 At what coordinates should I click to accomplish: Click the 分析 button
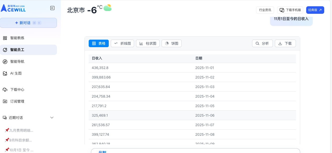(x=262, y=43)
